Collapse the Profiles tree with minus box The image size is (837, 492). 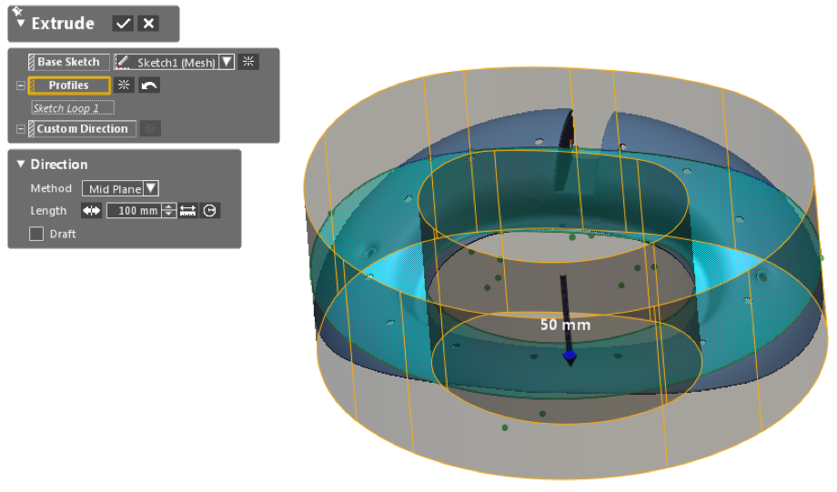[x=20, y=85]
